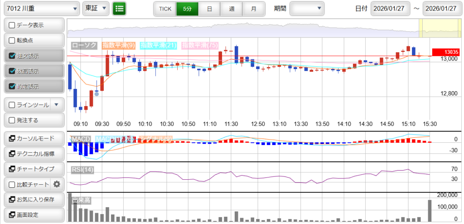Screen dimensions: 464x224
Task: Click the 指数平滑(9) legend label
Action: click(119, 45)
